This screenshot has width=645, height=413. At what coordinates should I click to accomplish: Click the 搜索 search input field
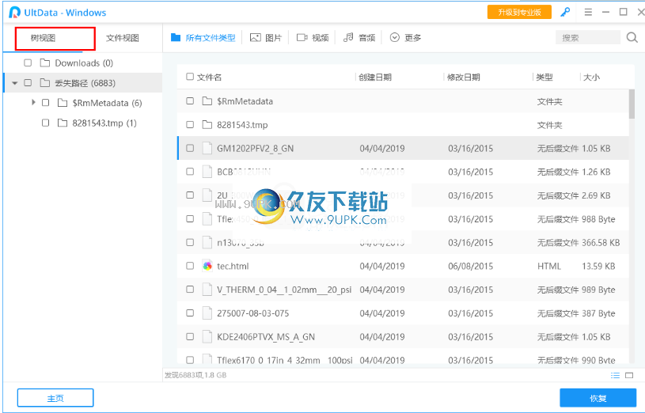(x=587, y=38)
